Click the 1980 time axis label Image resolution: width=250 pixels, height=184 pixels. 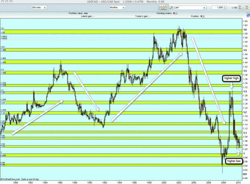pyautogui.click(x=16, y=182)
